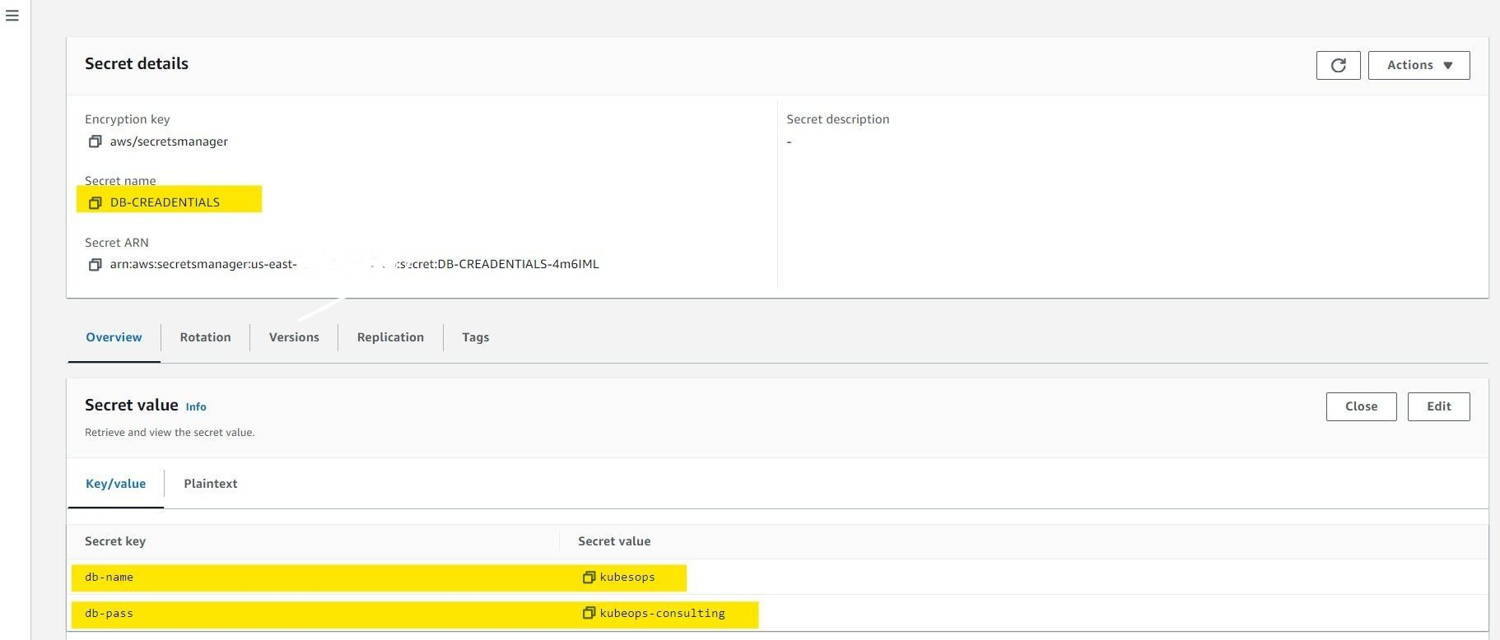
Task: Click the Secret ARN string
Action: click(354, 264)
